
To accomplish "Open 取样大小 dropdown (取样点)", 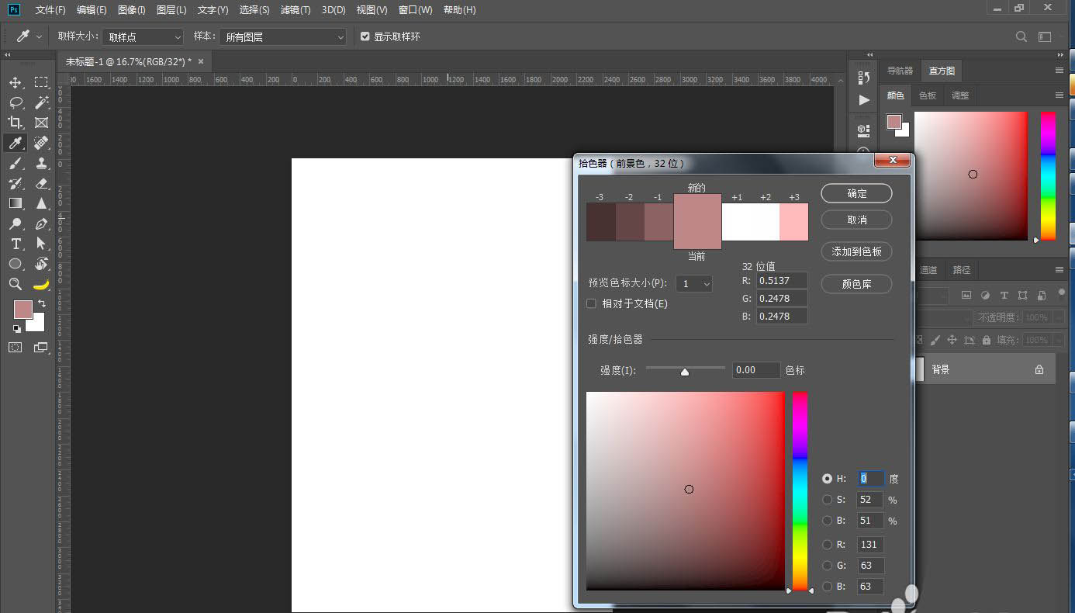I will coord(143,36).
